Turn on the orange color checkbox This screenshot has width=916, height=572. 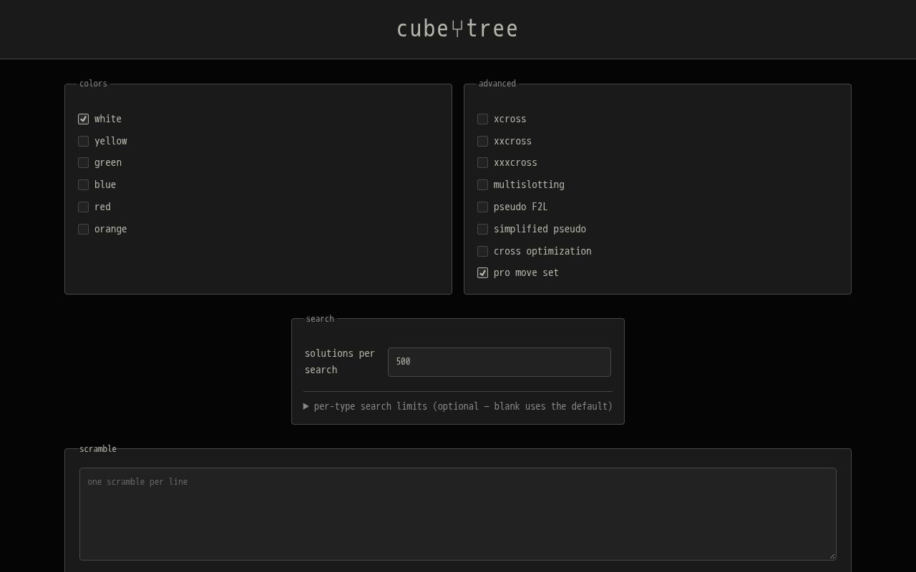point(84,229)
